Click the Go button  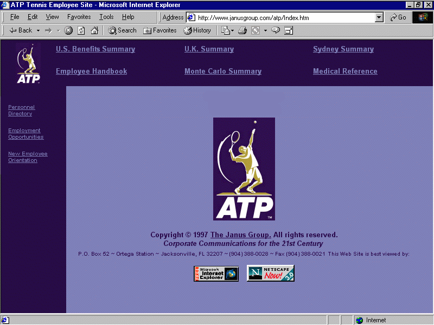tap(398, 17)
